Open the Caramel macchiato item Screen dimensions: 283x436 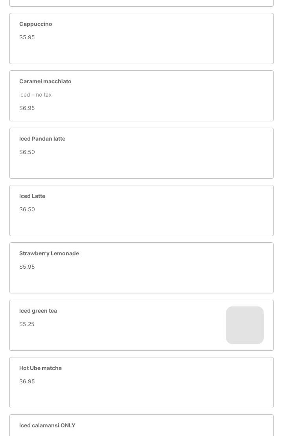point(45,81)
